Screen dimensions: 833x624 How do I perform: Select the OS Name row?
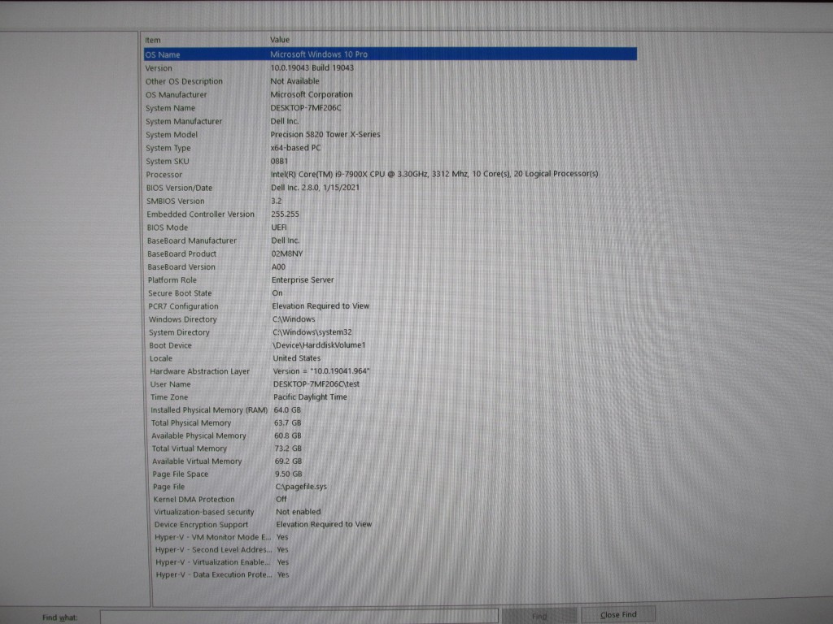(390, 54)
